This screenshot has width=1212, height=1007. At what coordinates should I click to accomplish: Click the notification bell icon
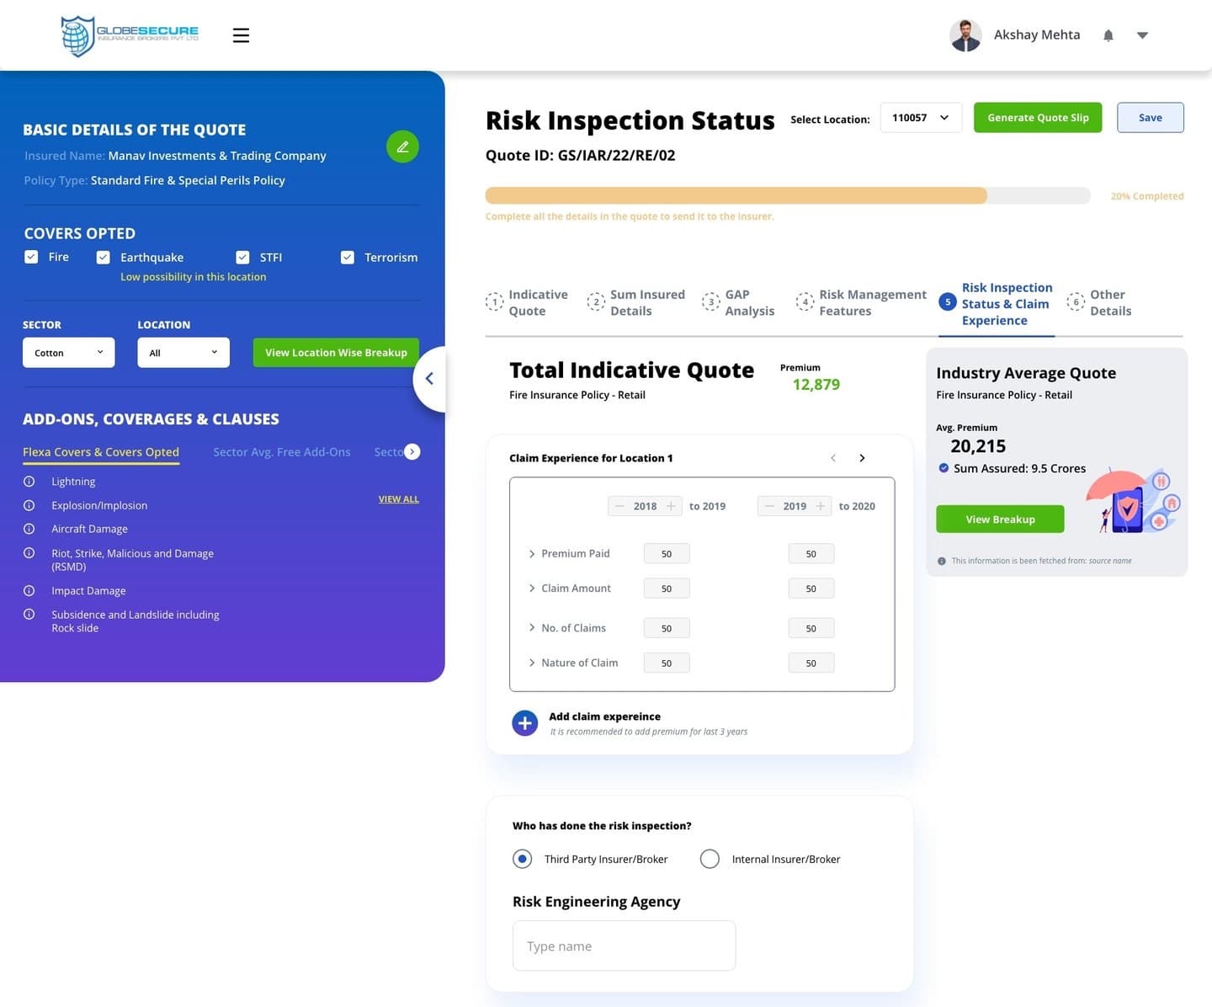1108,35
